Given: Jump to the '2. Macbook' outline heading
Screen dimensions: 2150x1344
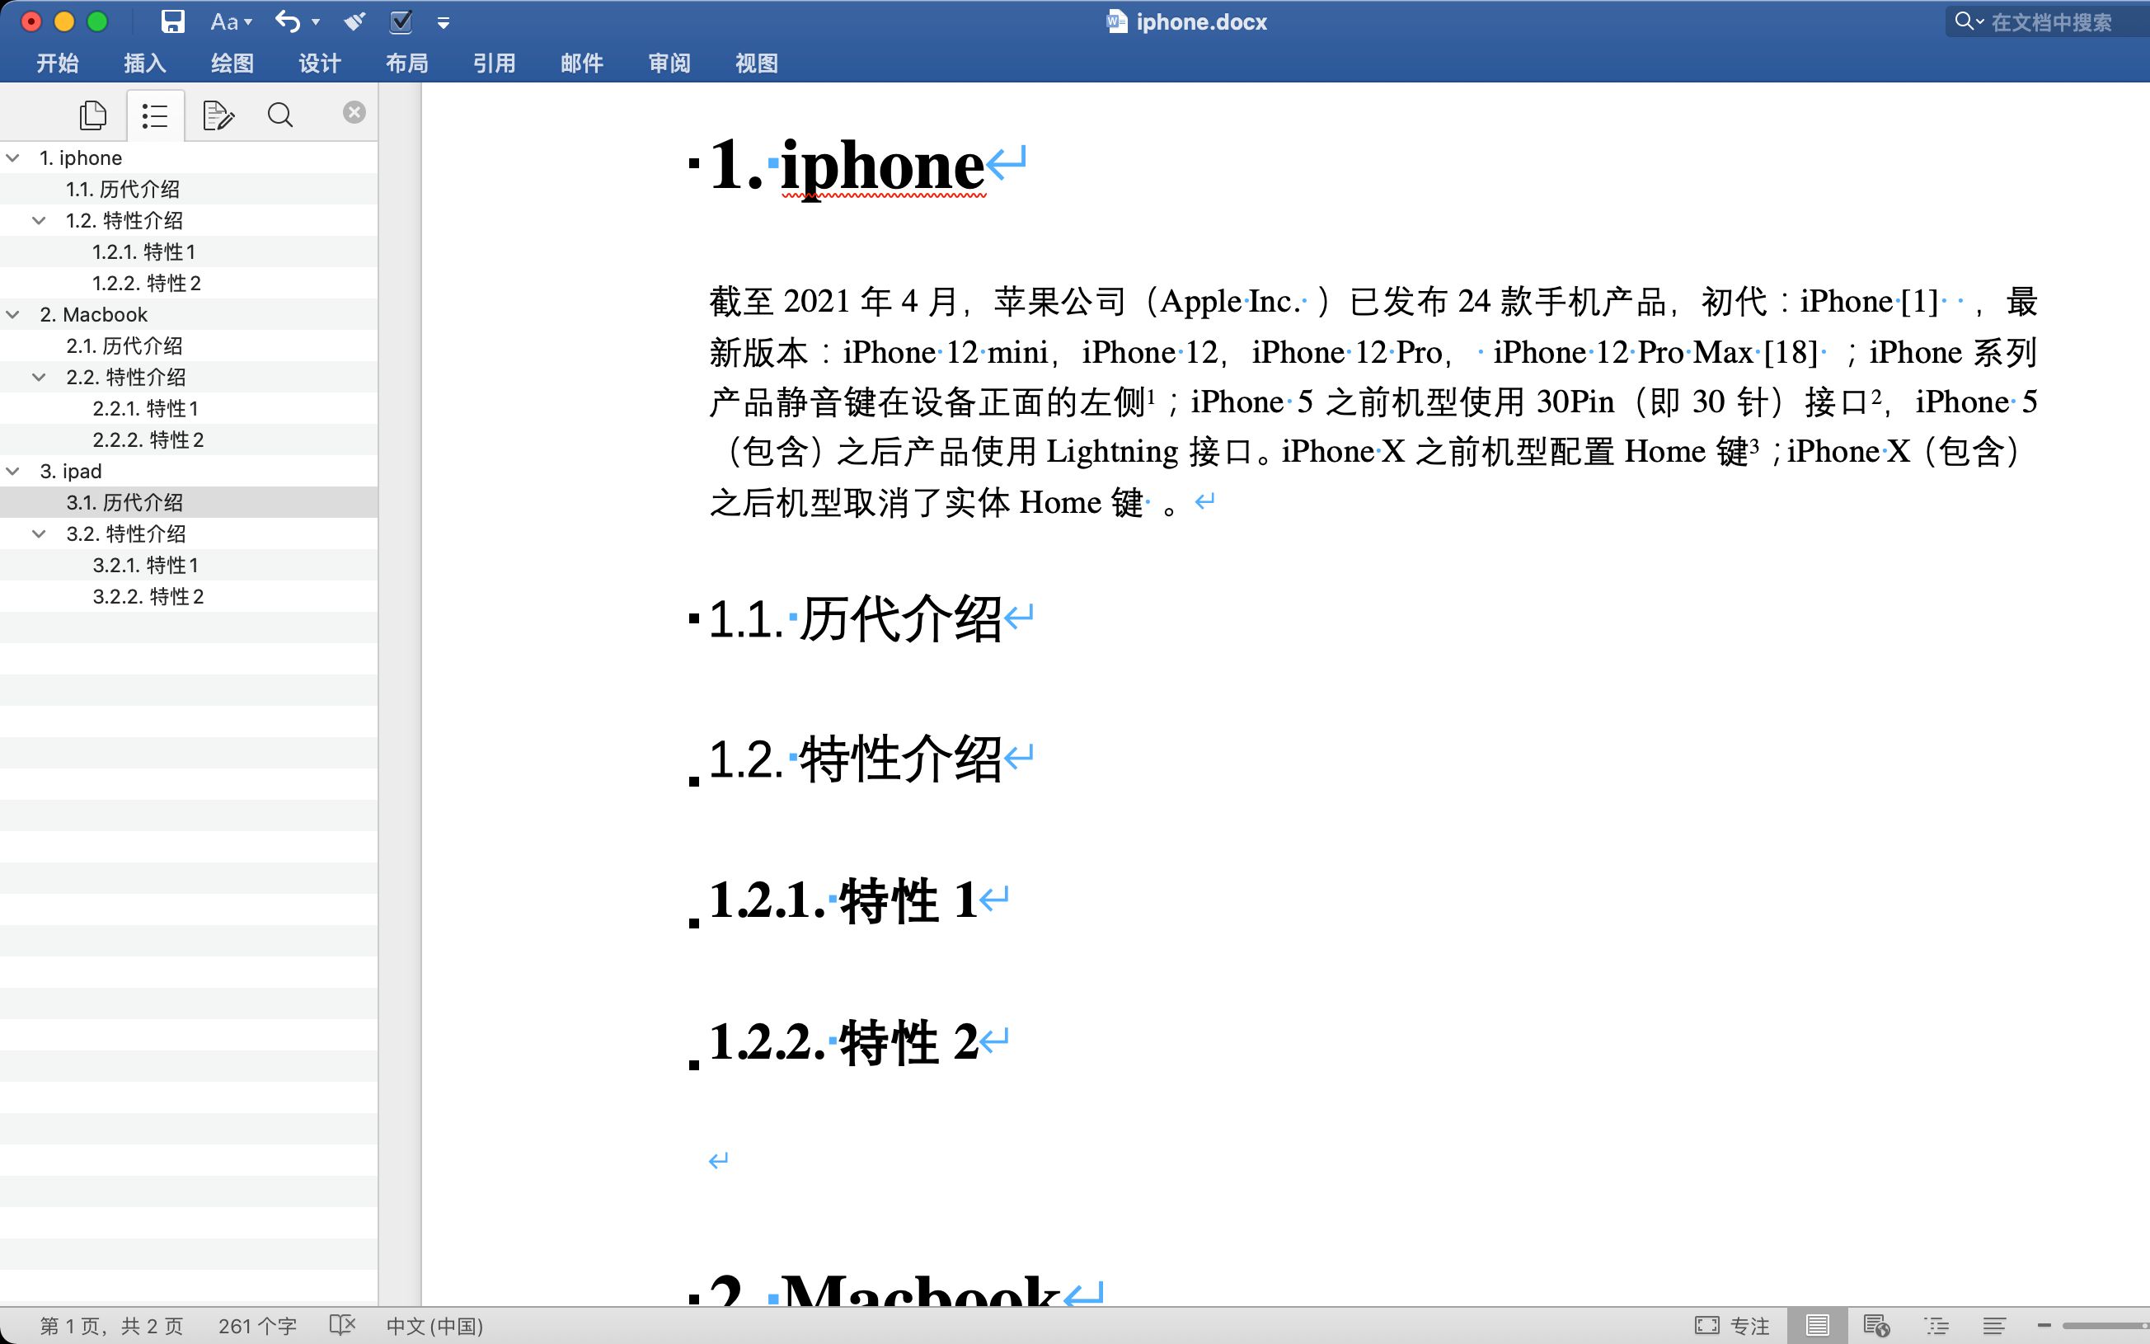Looking at the screenshot, I should pos(93,315).
